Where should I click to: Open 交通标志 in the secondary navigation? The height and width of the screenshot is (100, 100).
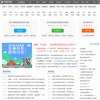pos(45,7)
